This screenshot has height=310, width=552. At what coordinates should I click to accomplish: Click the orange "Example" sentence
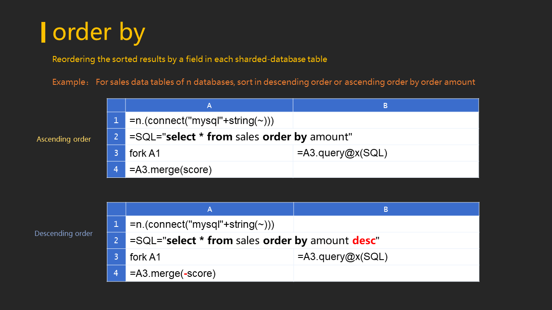[x=263, y=82]
